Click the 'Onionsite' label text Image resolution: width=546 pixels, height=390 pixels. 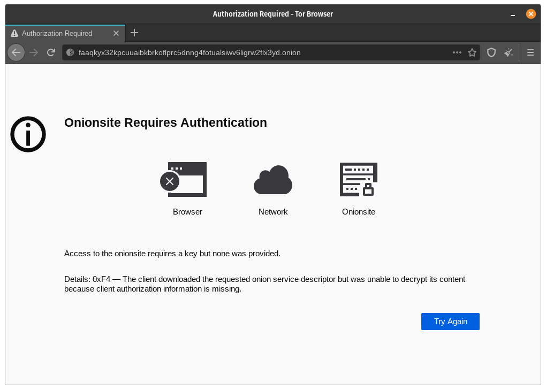(x=359, y=212)
